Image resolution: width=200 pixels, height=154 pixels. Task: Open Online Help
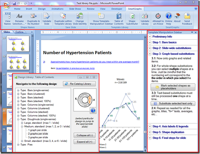[x=169, y=19]
